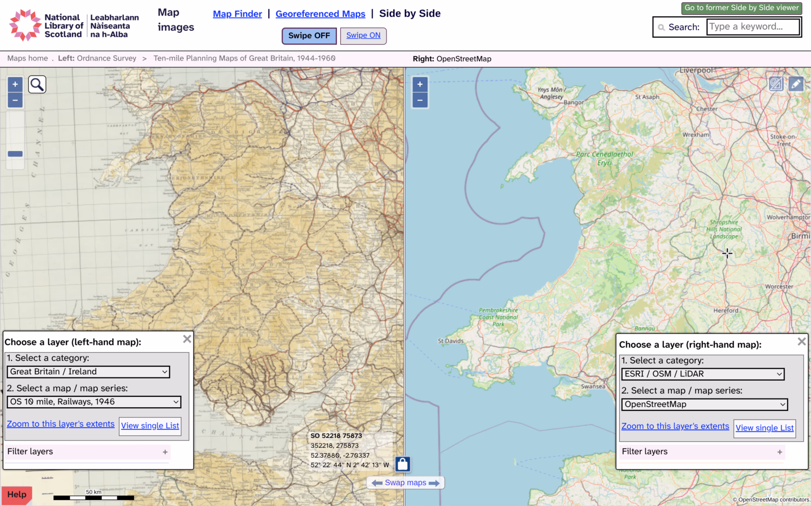Click Maps home breadcrumb
The height and width of the screenshot is (506, 811).
click(28, 58)
